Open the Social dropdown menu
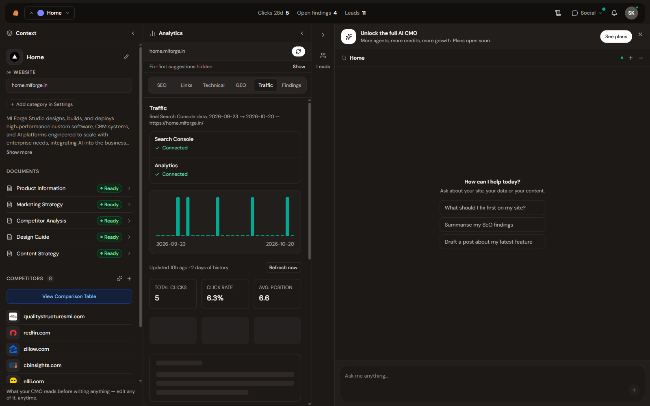 pyautogui.click(x=587, y=13)
